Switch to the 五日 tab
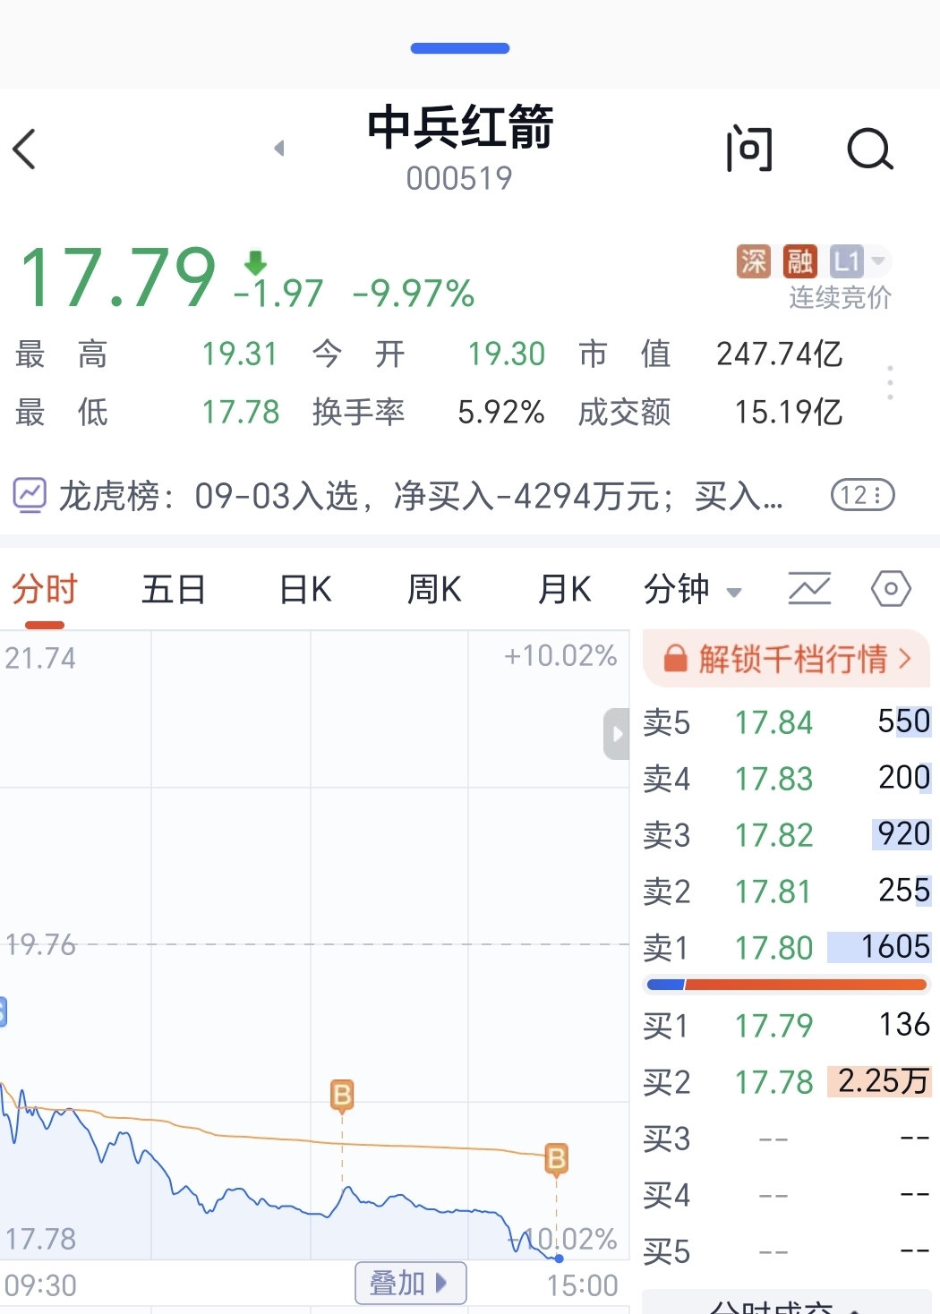Image resolution: width=940 pixels, height=1314 pixels. pos(174,590)
